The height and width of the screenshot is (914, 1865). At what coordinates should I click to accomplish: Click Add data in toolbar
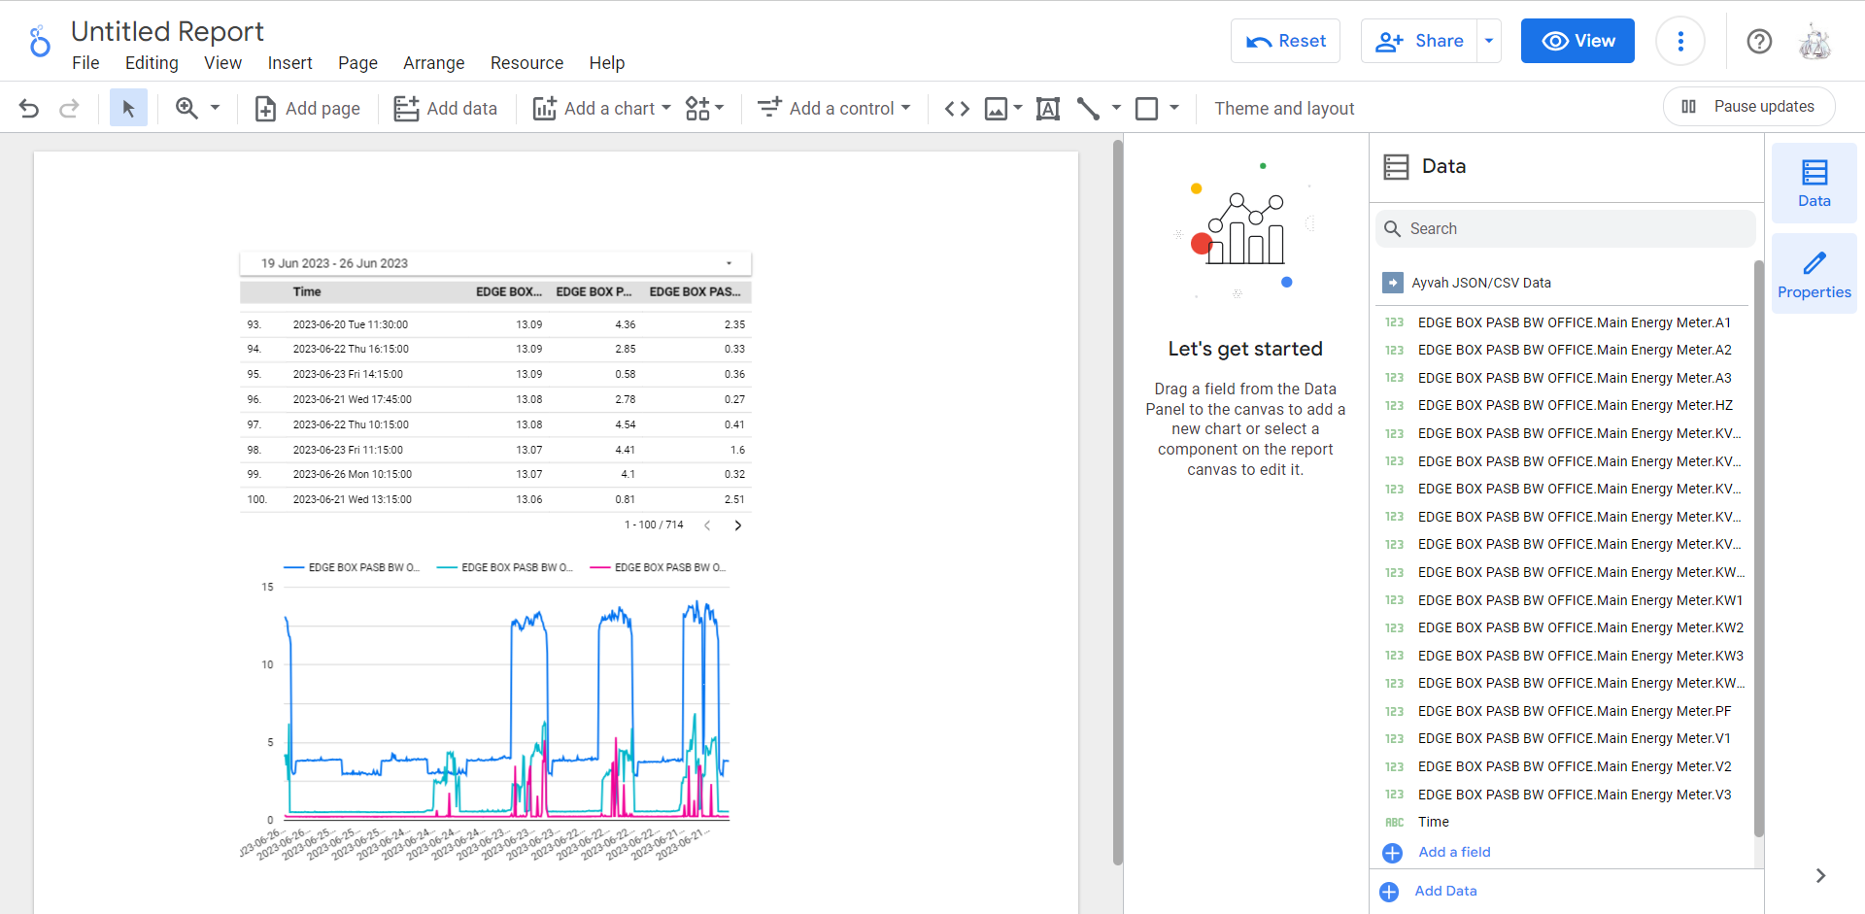[x=446, y=109]
